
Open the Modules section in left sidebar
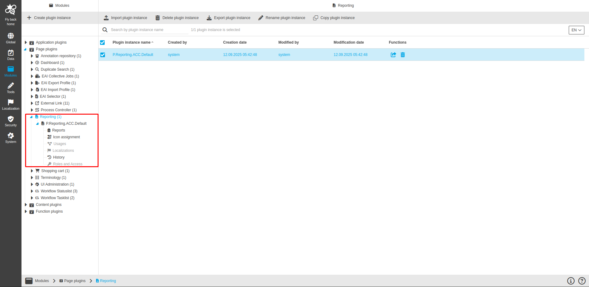click(x=10, y=71)
